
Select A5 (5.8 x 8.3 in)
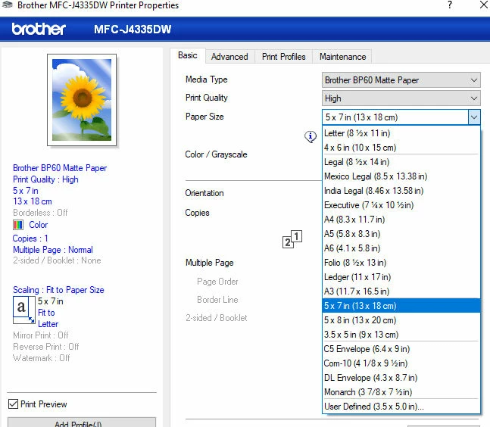[401, 234]
